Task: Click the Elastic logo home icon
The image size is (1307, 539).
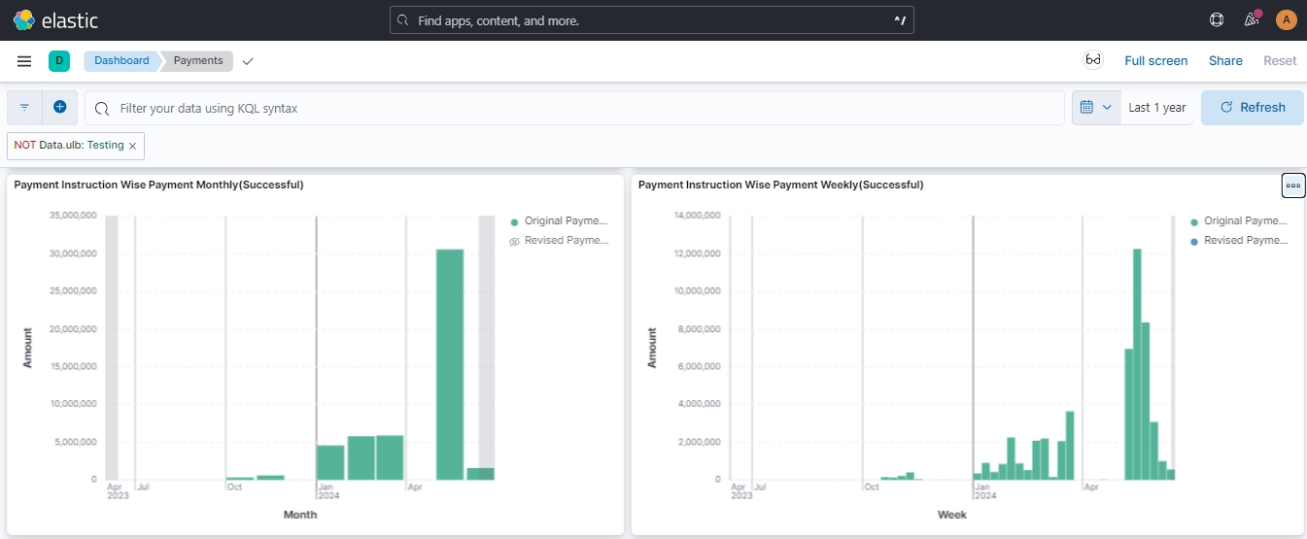Action: [x=24, y=19]
